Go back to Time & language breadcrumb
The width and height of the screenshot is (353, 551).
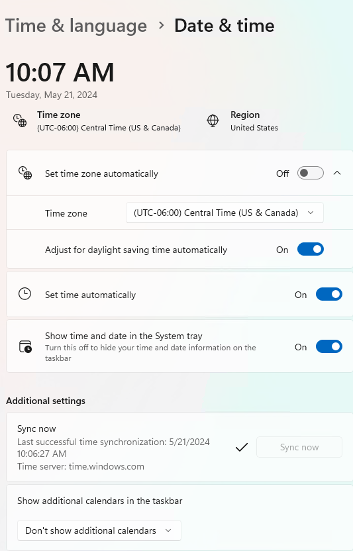click(76, 26)
